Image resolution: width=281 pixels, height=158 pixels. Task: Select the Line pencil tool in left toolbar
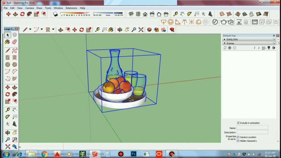(7, 50)
